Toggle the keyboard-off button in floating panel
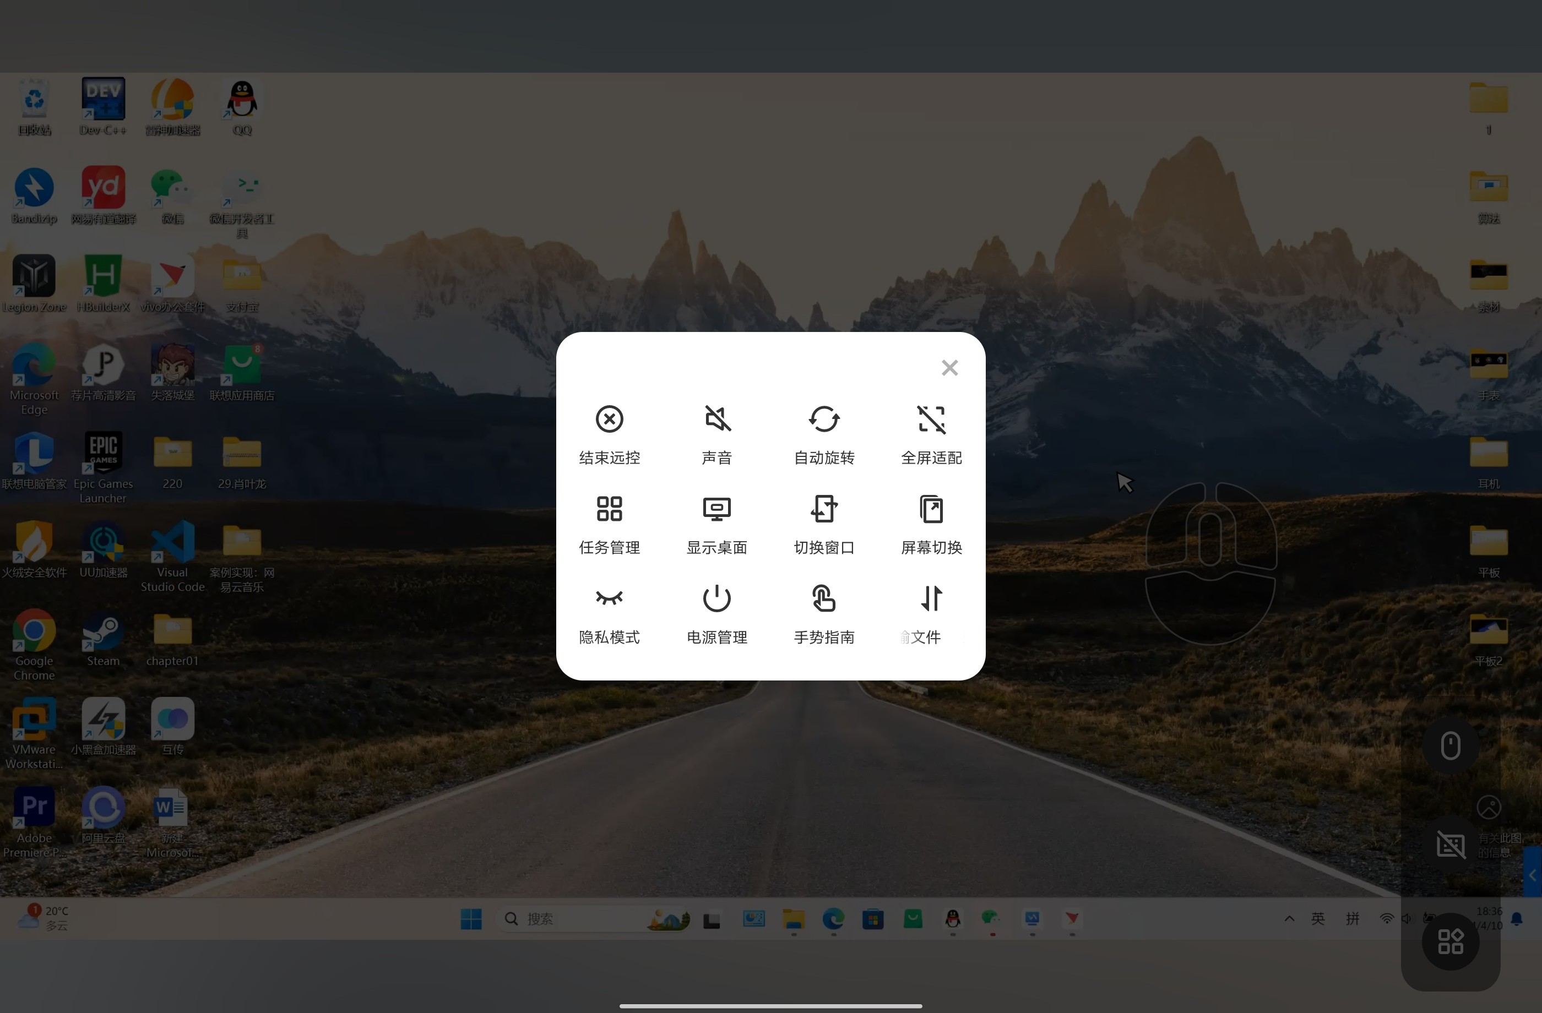This screenshot has height=1013, width=1542. pos(1450,845)
